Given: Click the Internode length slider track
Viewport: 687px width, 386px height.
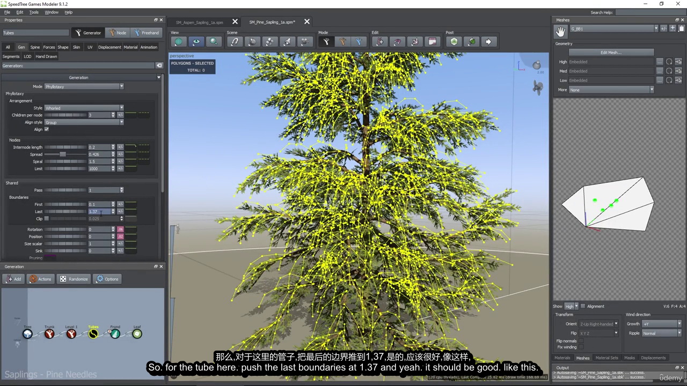Looking at the screenshot, I should point(65,147).
